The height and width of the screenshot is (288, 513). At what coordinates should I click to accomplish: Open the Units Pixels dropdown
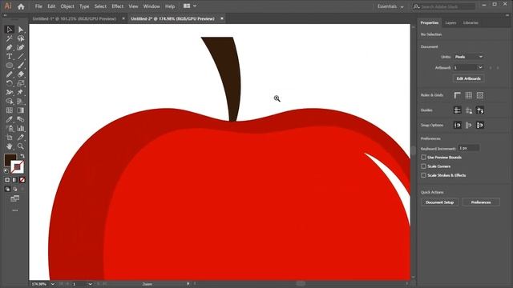tap(468, 57)
